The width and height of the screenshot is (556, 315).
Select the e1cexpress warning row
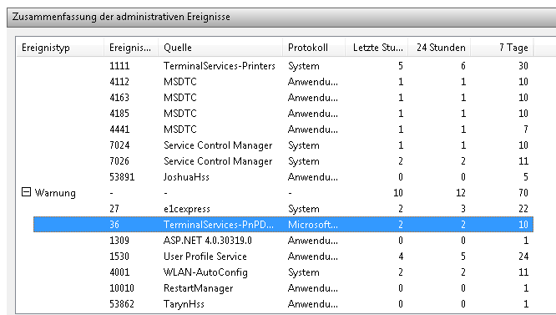[283, 209]
